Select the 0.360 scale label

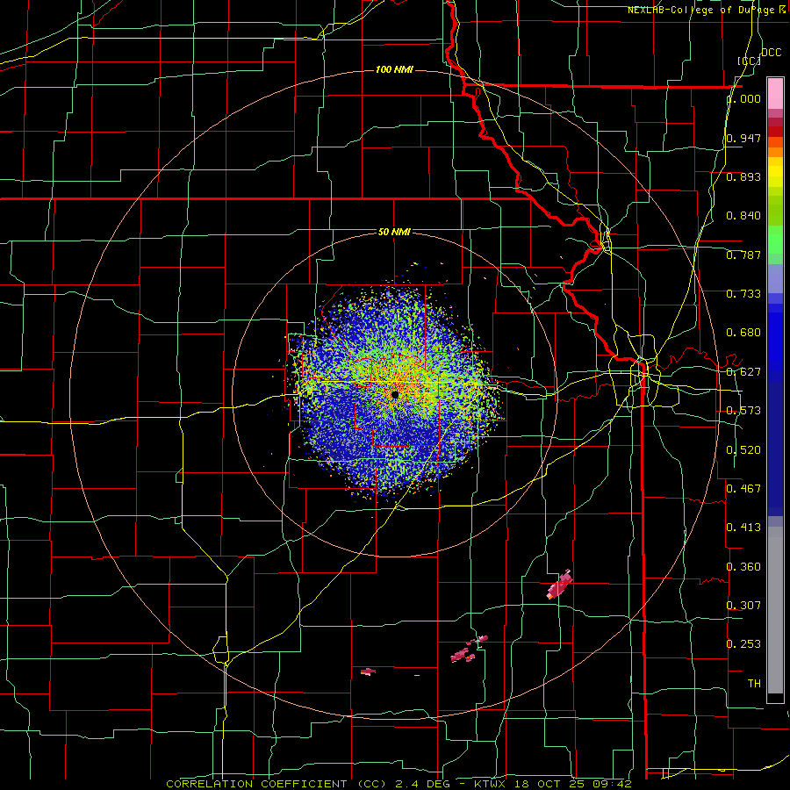click(743, 567)
